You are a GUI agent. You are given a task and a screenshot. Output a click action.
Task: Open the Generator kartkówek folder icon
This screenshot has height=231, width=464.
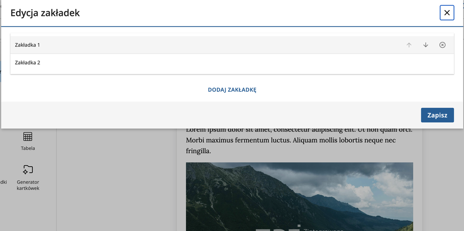pos(28,170)
